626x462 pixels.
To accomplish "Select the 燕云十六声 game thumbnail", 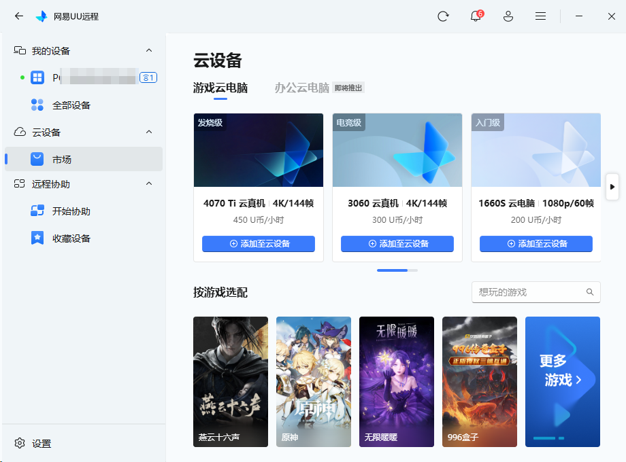I will click(231, 381).
